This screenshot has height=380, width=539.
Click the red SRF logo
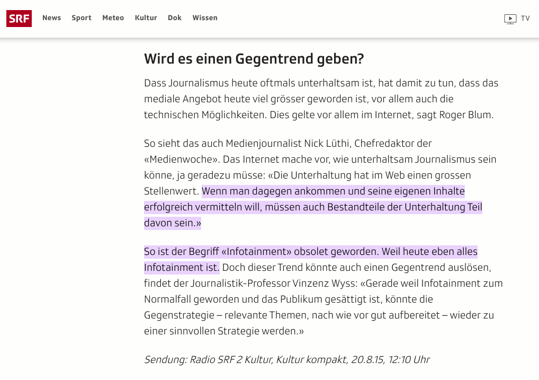tap(19, 19)
